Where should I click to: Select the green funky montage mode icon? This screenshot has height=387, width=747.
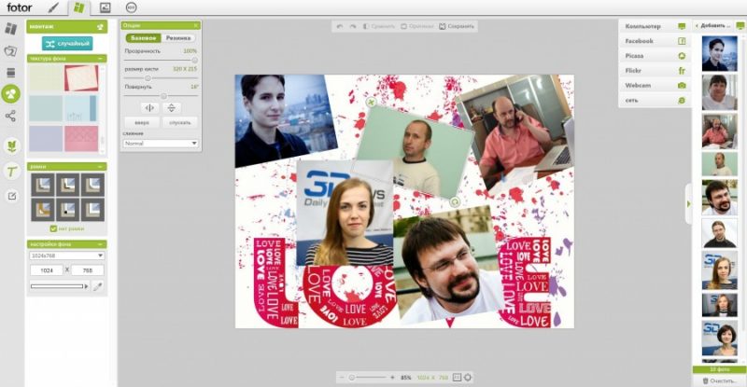(10, 94)
